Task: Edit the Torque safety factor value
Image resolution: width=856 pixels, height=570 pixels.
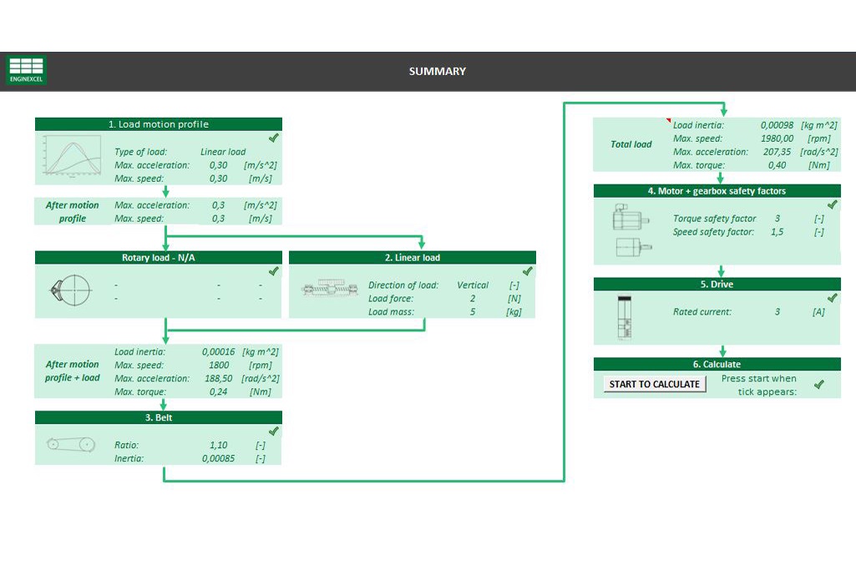Action: click(777, 219)
